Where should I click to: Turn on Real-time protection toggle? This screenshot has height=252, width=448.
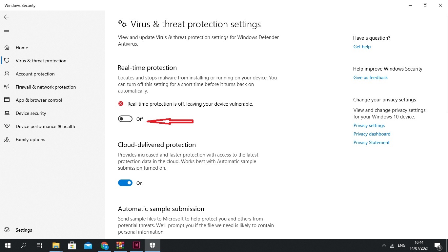pyautogui.click(x=125, y=119)
